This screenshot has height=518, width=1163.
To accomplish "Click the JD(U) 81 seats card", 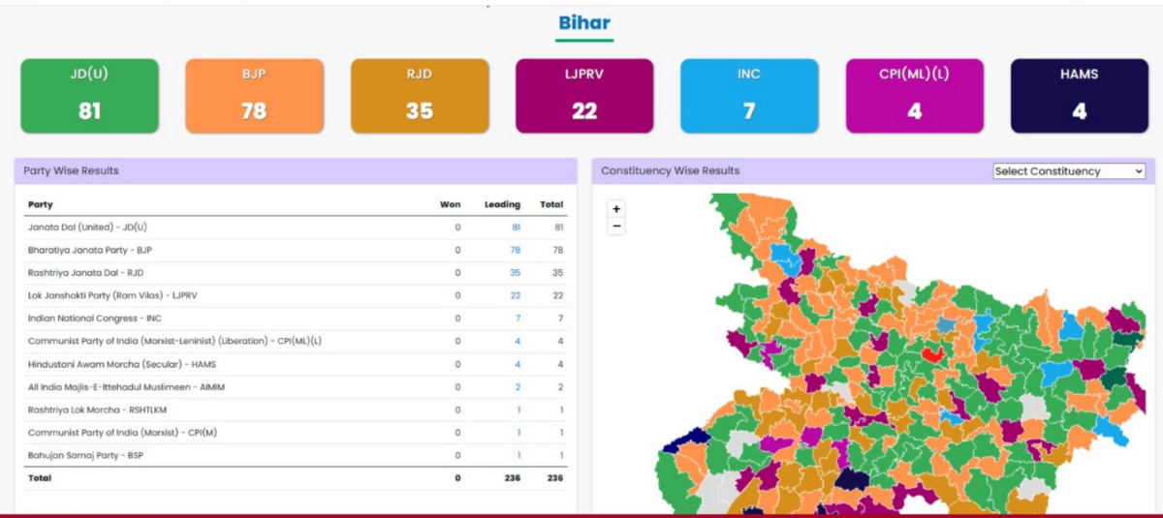I will tap(89, 96).
